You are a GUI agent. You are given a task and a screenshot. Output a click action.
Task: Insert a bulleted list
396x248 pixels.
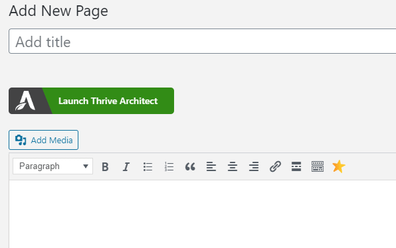(x=148, y=166)
